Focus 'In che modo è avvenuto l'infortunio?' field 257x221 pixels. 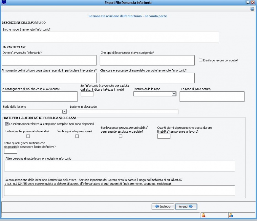coord(111,37)
